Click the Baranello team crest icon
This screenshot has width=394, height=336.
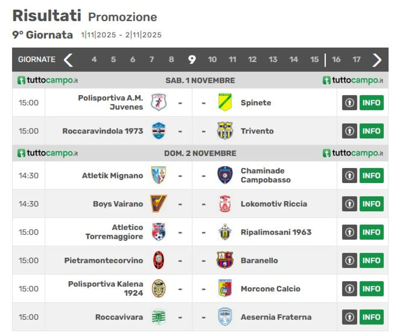click(x=225, y=260)
